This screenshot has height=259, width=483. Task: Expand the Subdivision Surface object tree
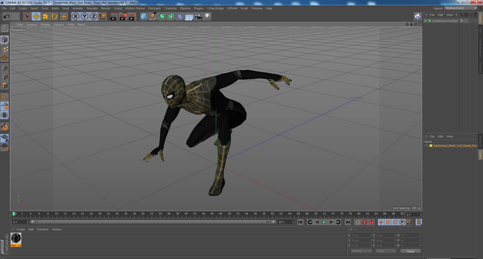[426, 21]
